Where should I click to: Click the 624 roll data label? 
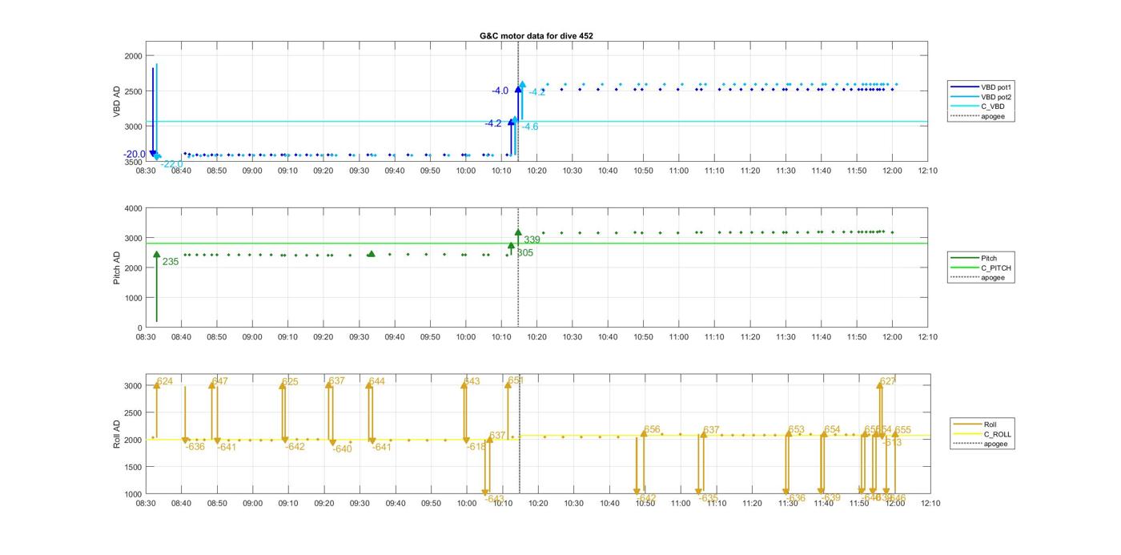(165, 381)
